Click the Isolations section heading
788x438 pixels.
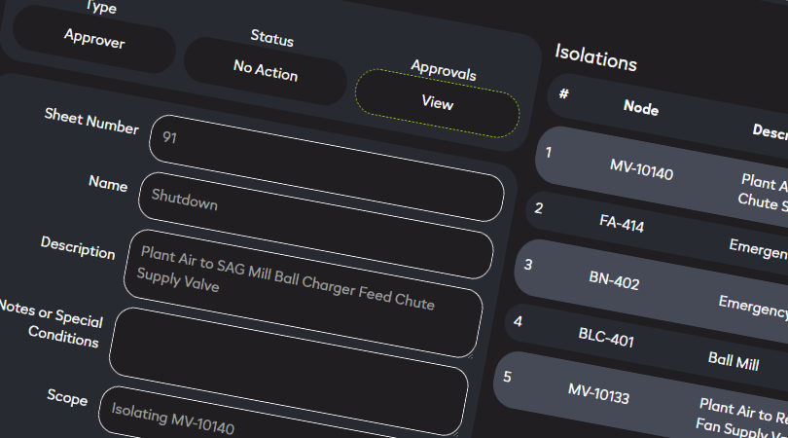[596, 57]
